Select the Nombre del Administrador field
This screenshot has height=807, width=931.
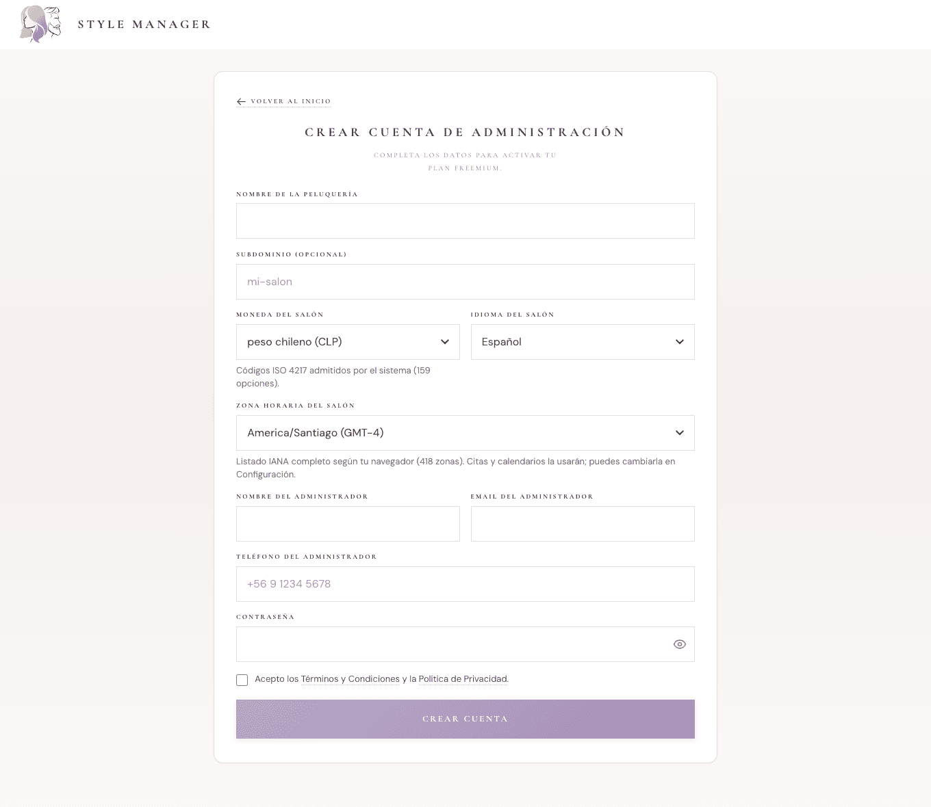click(x=348, y=524)
